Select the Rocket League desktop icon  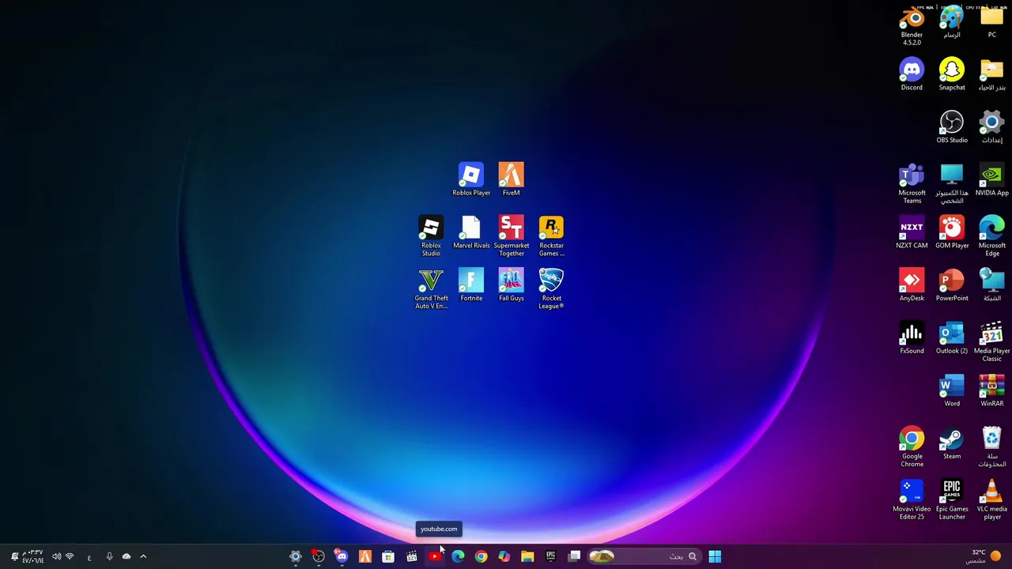pyautogui.click(x=551, y=288)
